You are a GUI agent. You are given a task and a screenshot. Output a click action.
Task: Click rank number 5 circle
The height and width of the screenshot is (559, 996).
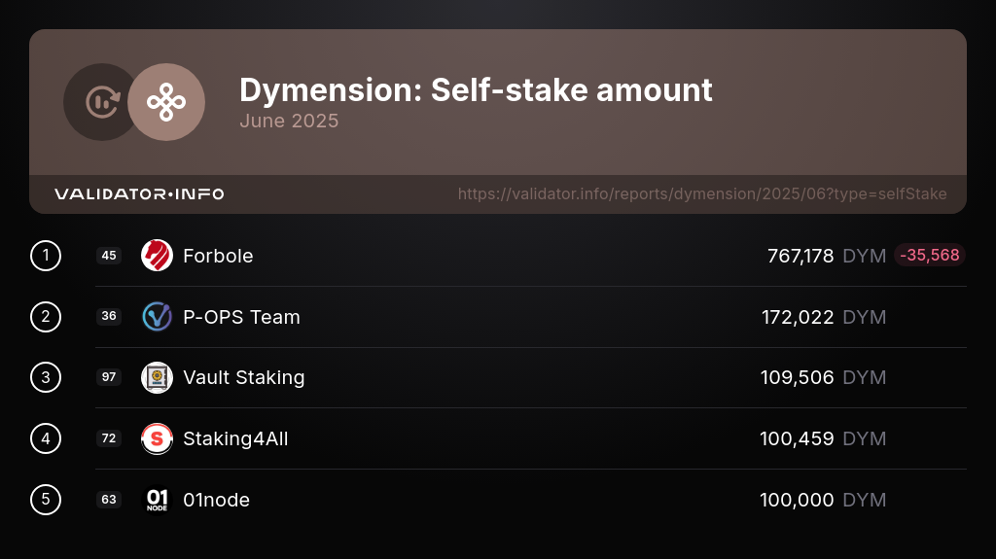(46, 500)
